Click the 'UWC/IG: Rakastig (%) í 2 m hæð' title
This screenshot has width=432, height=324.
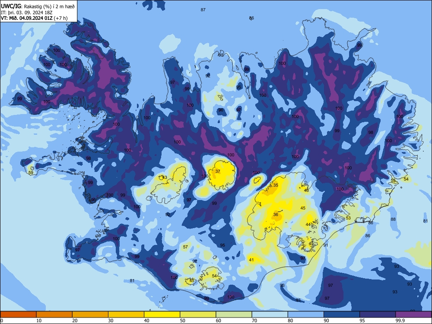(x=38, y=6)
